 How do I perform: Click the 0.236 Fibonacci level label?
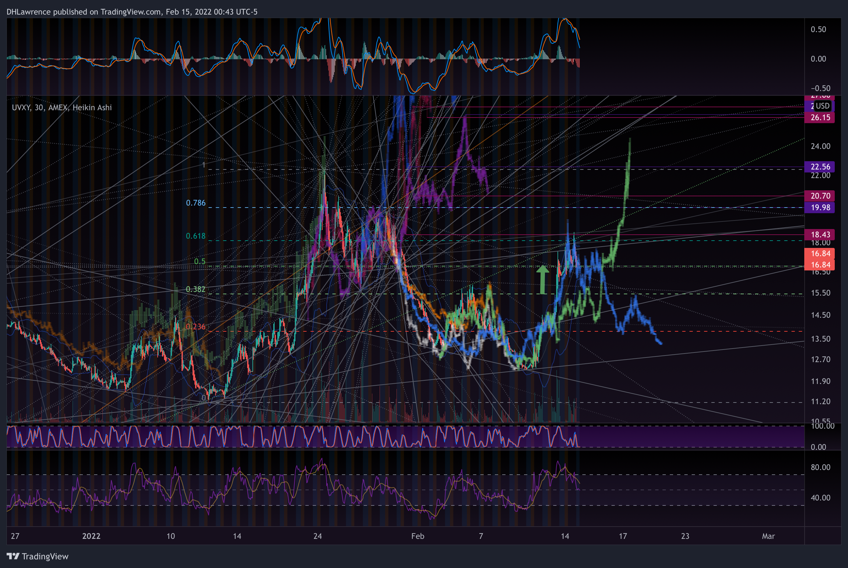click(196, 327)
